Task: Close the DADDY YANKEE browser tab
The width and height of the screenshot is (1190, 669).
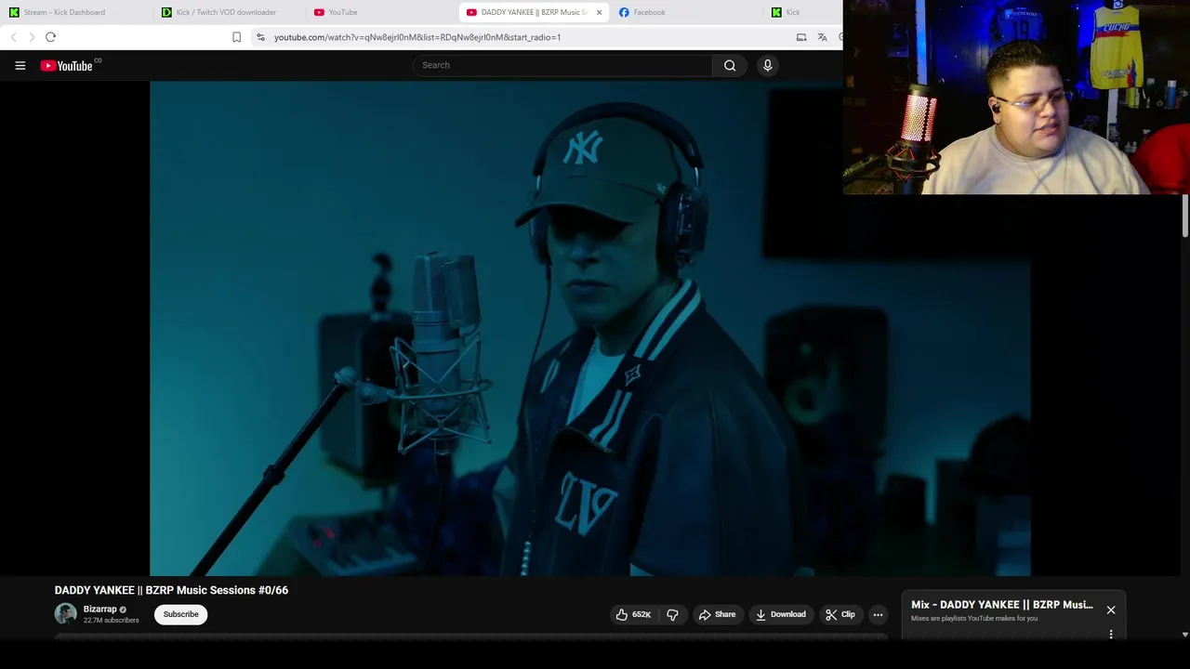Action: click(x=599, y=12)
